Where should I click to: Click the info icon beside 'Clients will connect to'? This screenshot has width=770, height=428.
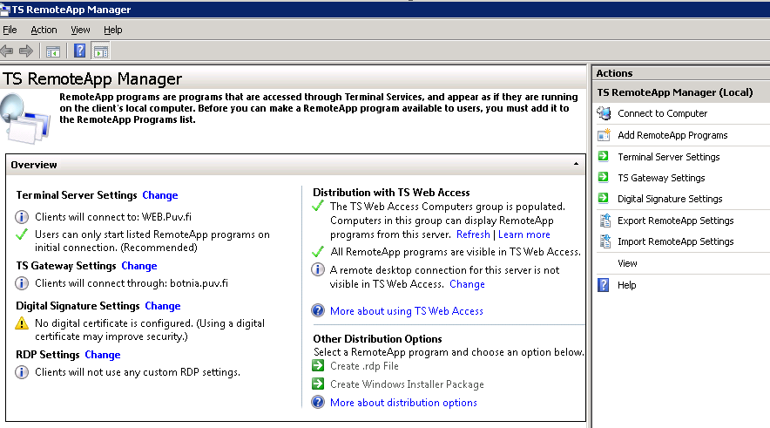22,217
